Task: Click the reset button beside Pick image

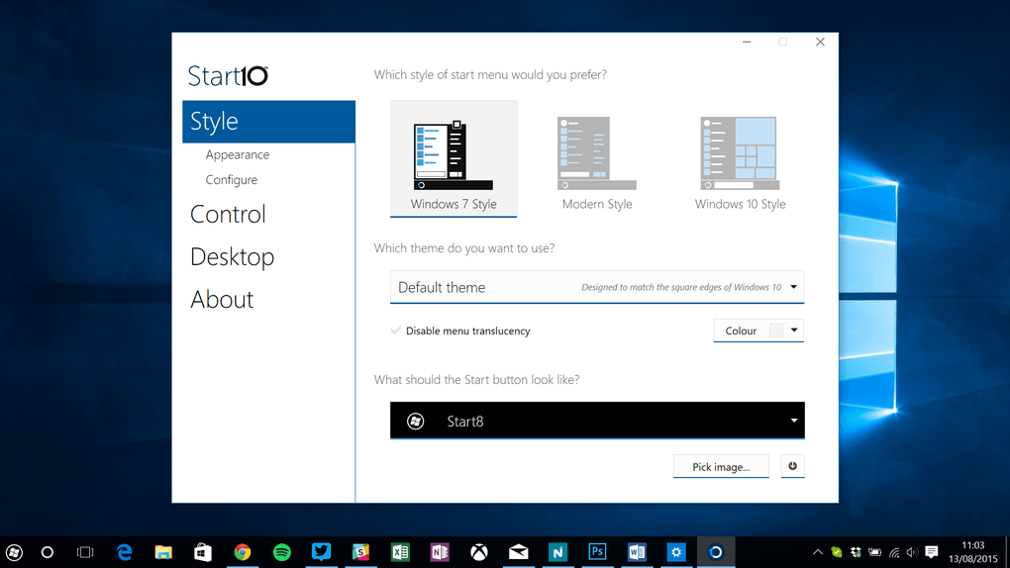Action: tap(792, 466)
